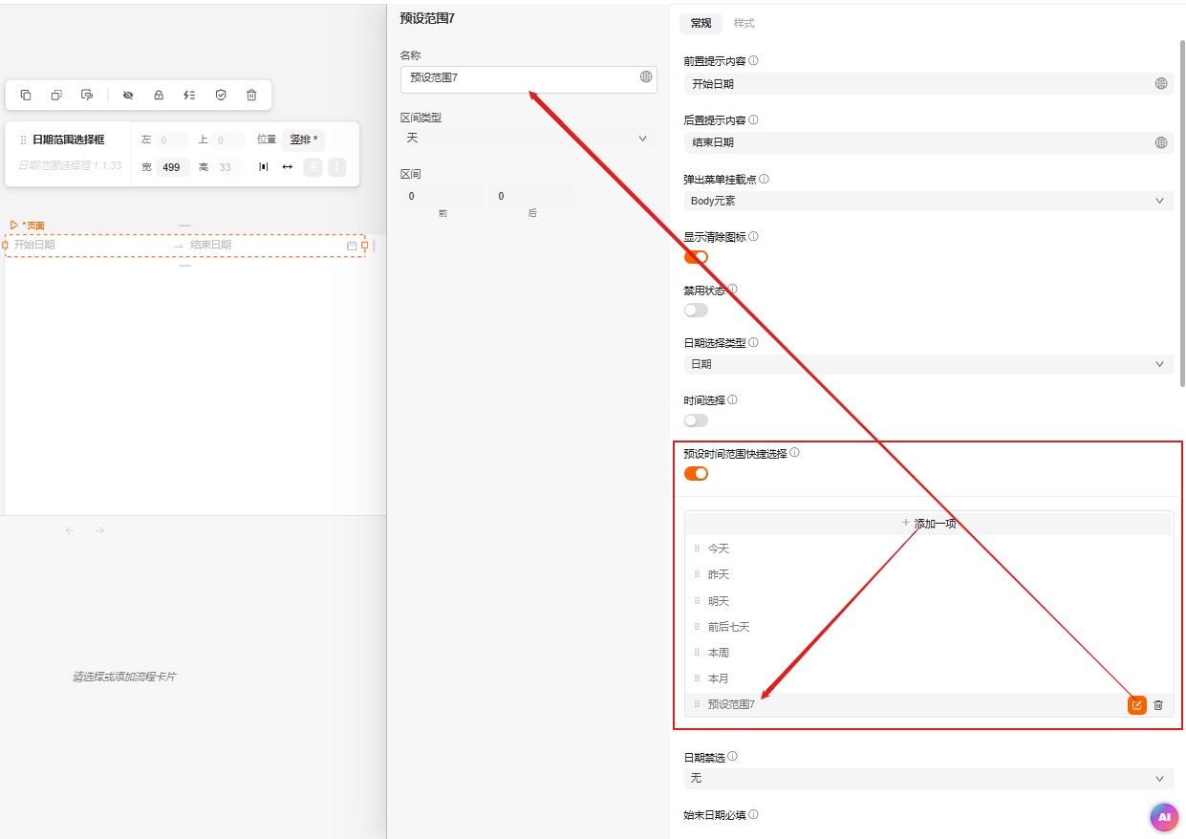The height and width of the screenshot is (839, 1186).
Task: Delete 预设范围7 with its trash icon
Action: pyautogui.click(x=1158, y=705)
